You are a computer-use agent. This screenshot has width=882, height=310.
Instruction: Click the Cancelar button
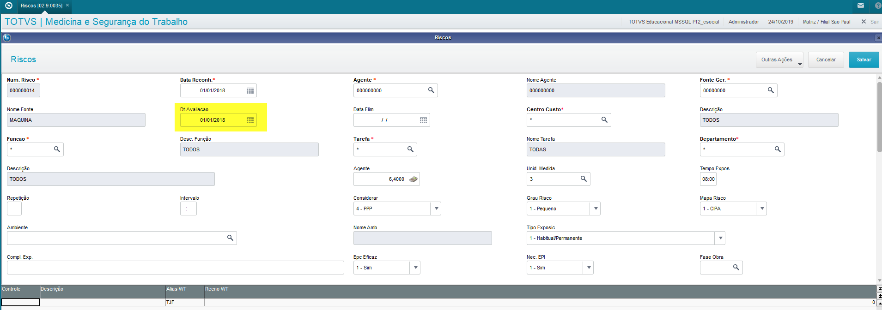point(826,60)
